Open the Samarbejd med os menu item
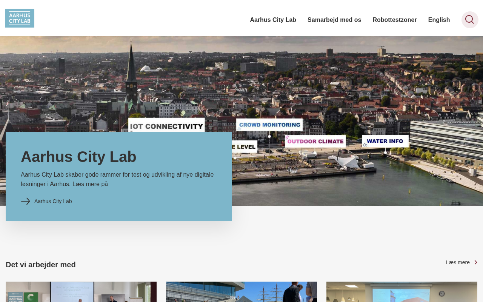 (334, 20)
